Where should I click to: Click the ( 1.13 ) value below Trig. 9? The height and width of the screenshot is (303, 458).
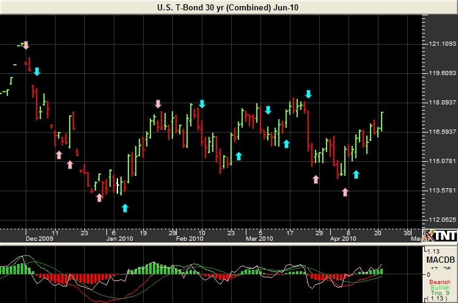coord(437,299)
